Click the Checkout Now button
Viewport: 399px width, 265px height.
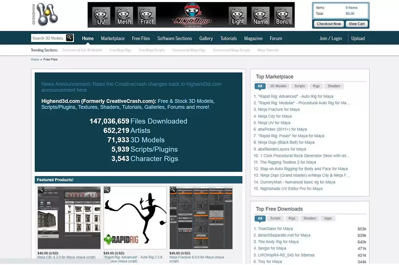click(x=329, y=24)
